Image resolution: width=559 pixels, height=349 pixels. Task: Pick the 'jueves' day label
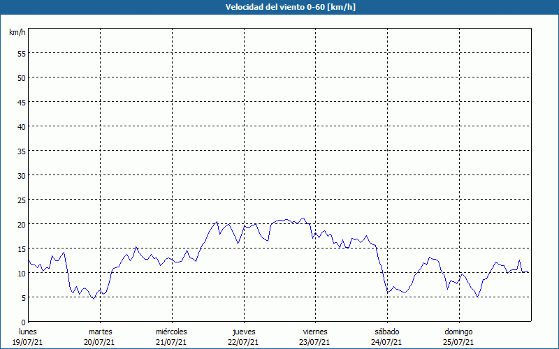[244, 332]
